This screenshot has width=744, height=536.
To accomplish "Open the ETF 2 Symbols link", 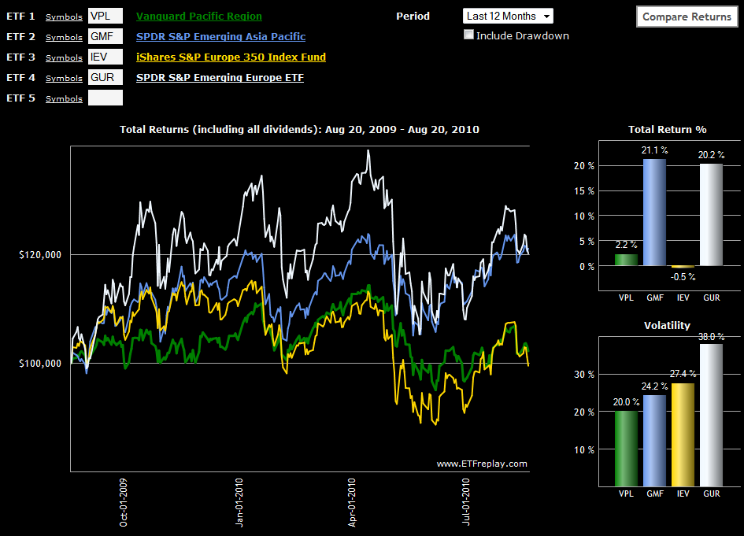I will coord(64,37).
